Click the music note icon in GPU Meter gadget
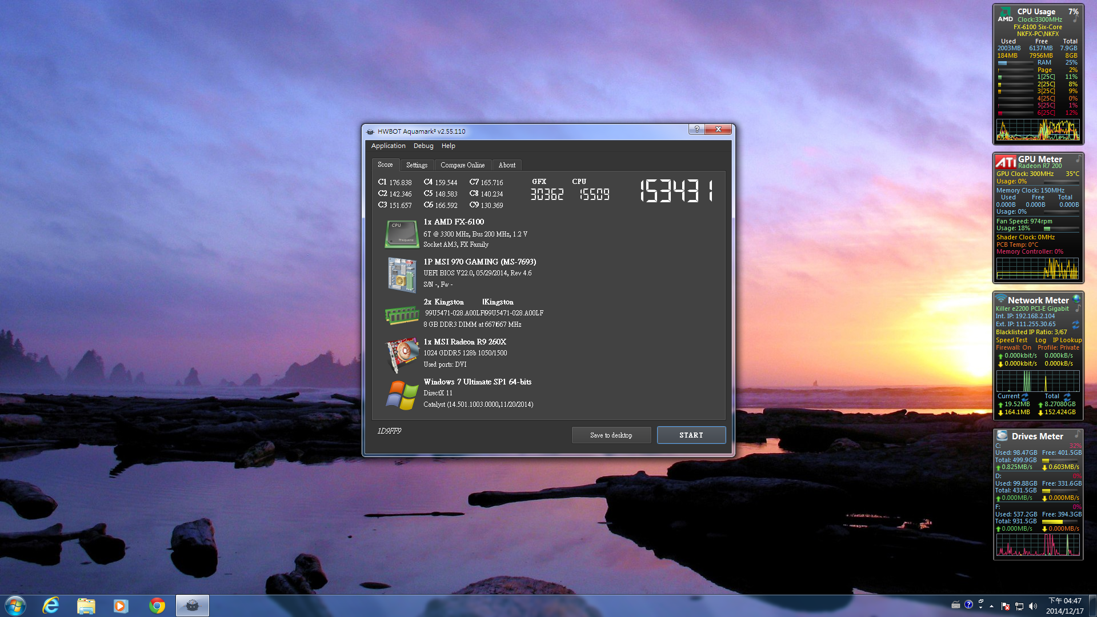 1079,158
